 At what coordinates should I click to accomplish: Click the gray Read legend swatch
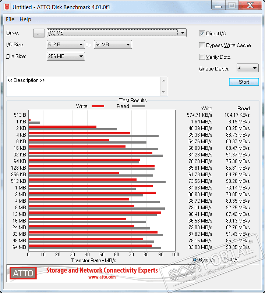138,106
